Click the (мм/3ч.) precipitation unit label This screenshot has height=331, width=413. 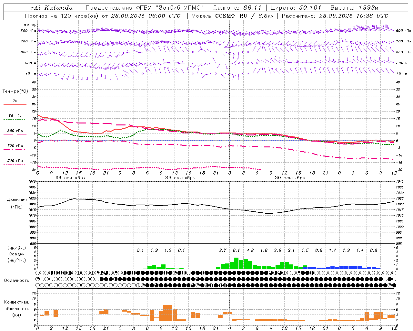pos(16,248)
